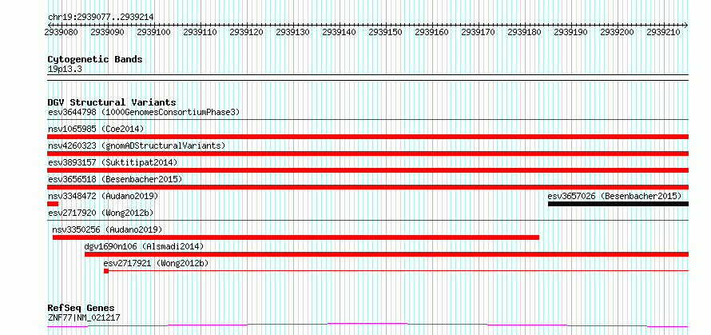Click ruler position 2939090
Screen dimensions: 711x335
[x=108, y=32]
